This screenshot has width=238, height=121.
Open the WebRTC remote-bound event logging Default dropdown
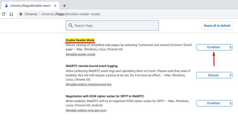pyautogui.click(x=214, y=75)
